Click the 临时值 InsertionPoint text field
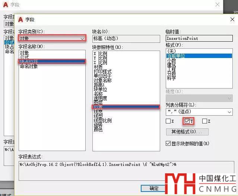The image size is (238, 196). (x=199, y=38)
